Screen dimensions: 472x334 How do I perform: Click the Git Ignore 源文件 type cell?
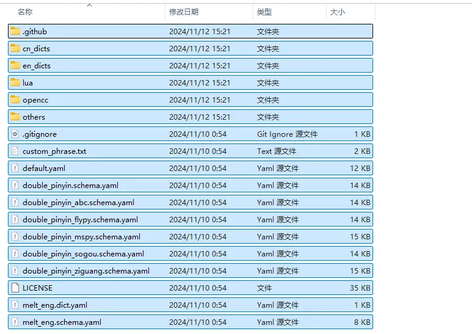pyautogui.click(x=287, y=134)
